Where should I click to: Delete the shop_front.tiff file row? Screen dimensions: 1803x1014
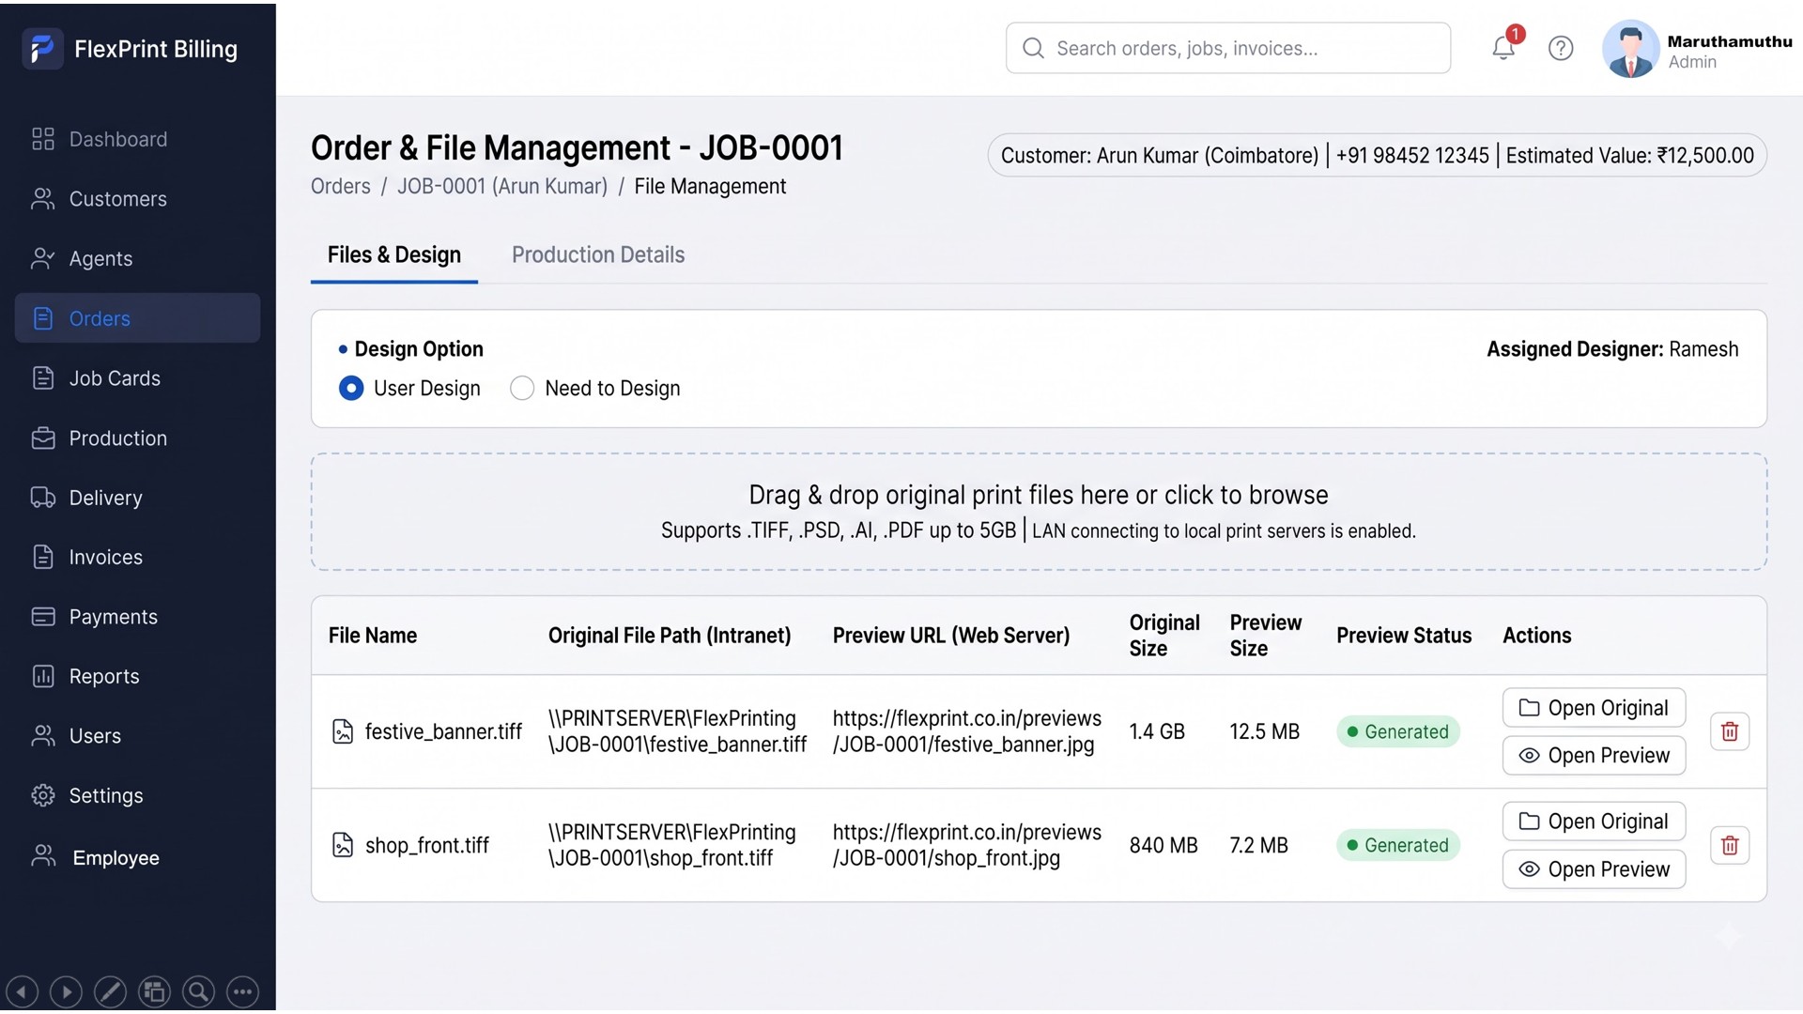pos(1729,845)
